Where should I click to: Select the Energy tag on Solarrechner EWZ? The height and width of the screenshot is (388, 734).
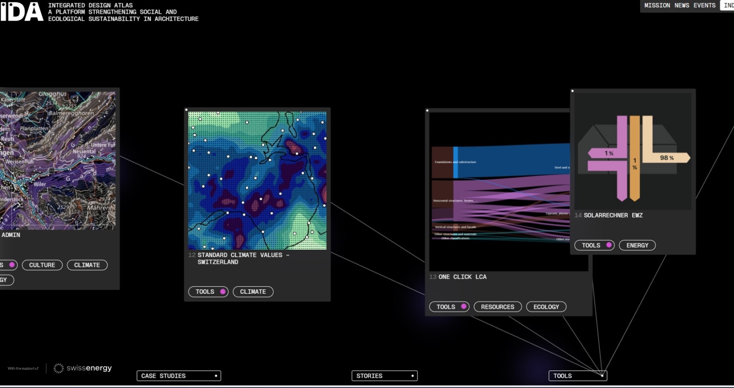point(637,245)
